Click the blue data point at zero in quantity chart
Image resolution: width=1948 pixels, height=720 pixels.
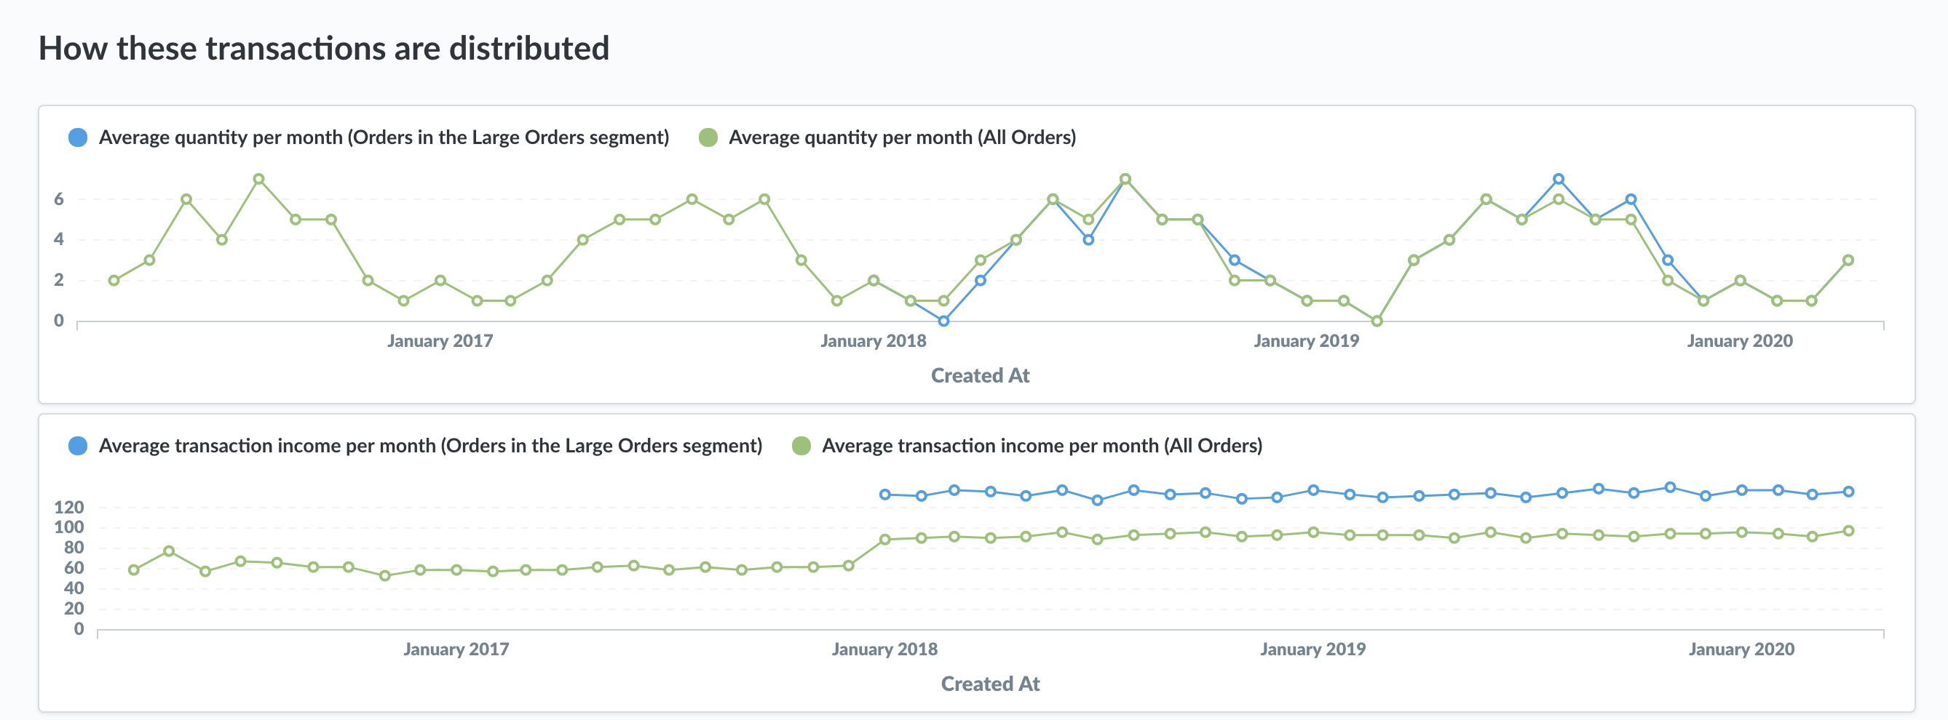click(943, 321)
